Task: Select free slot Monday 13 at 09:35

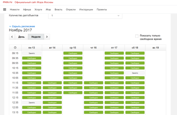Action: tap(32, 58)
